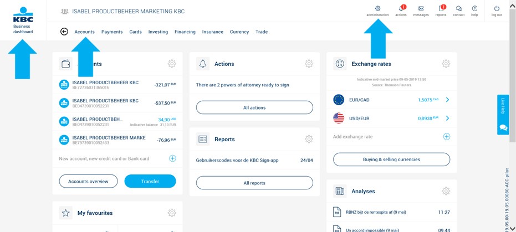Open the Insurance menu

213,32
